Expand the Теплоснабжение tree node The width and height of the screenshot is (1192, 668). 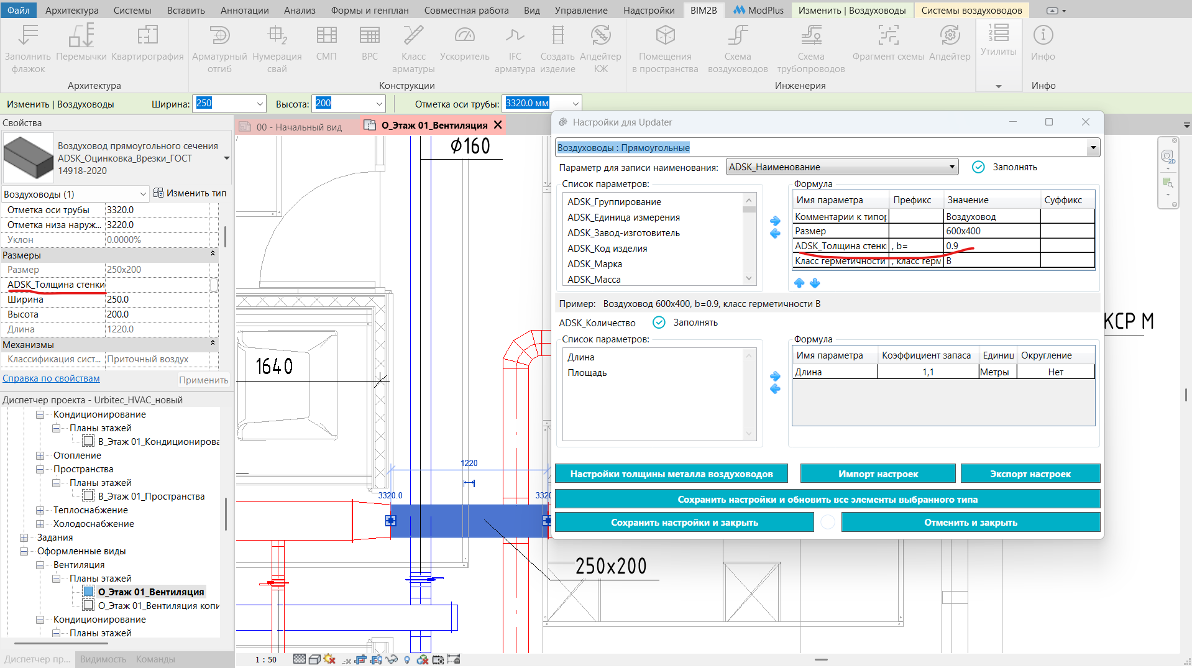coord(40,510)
